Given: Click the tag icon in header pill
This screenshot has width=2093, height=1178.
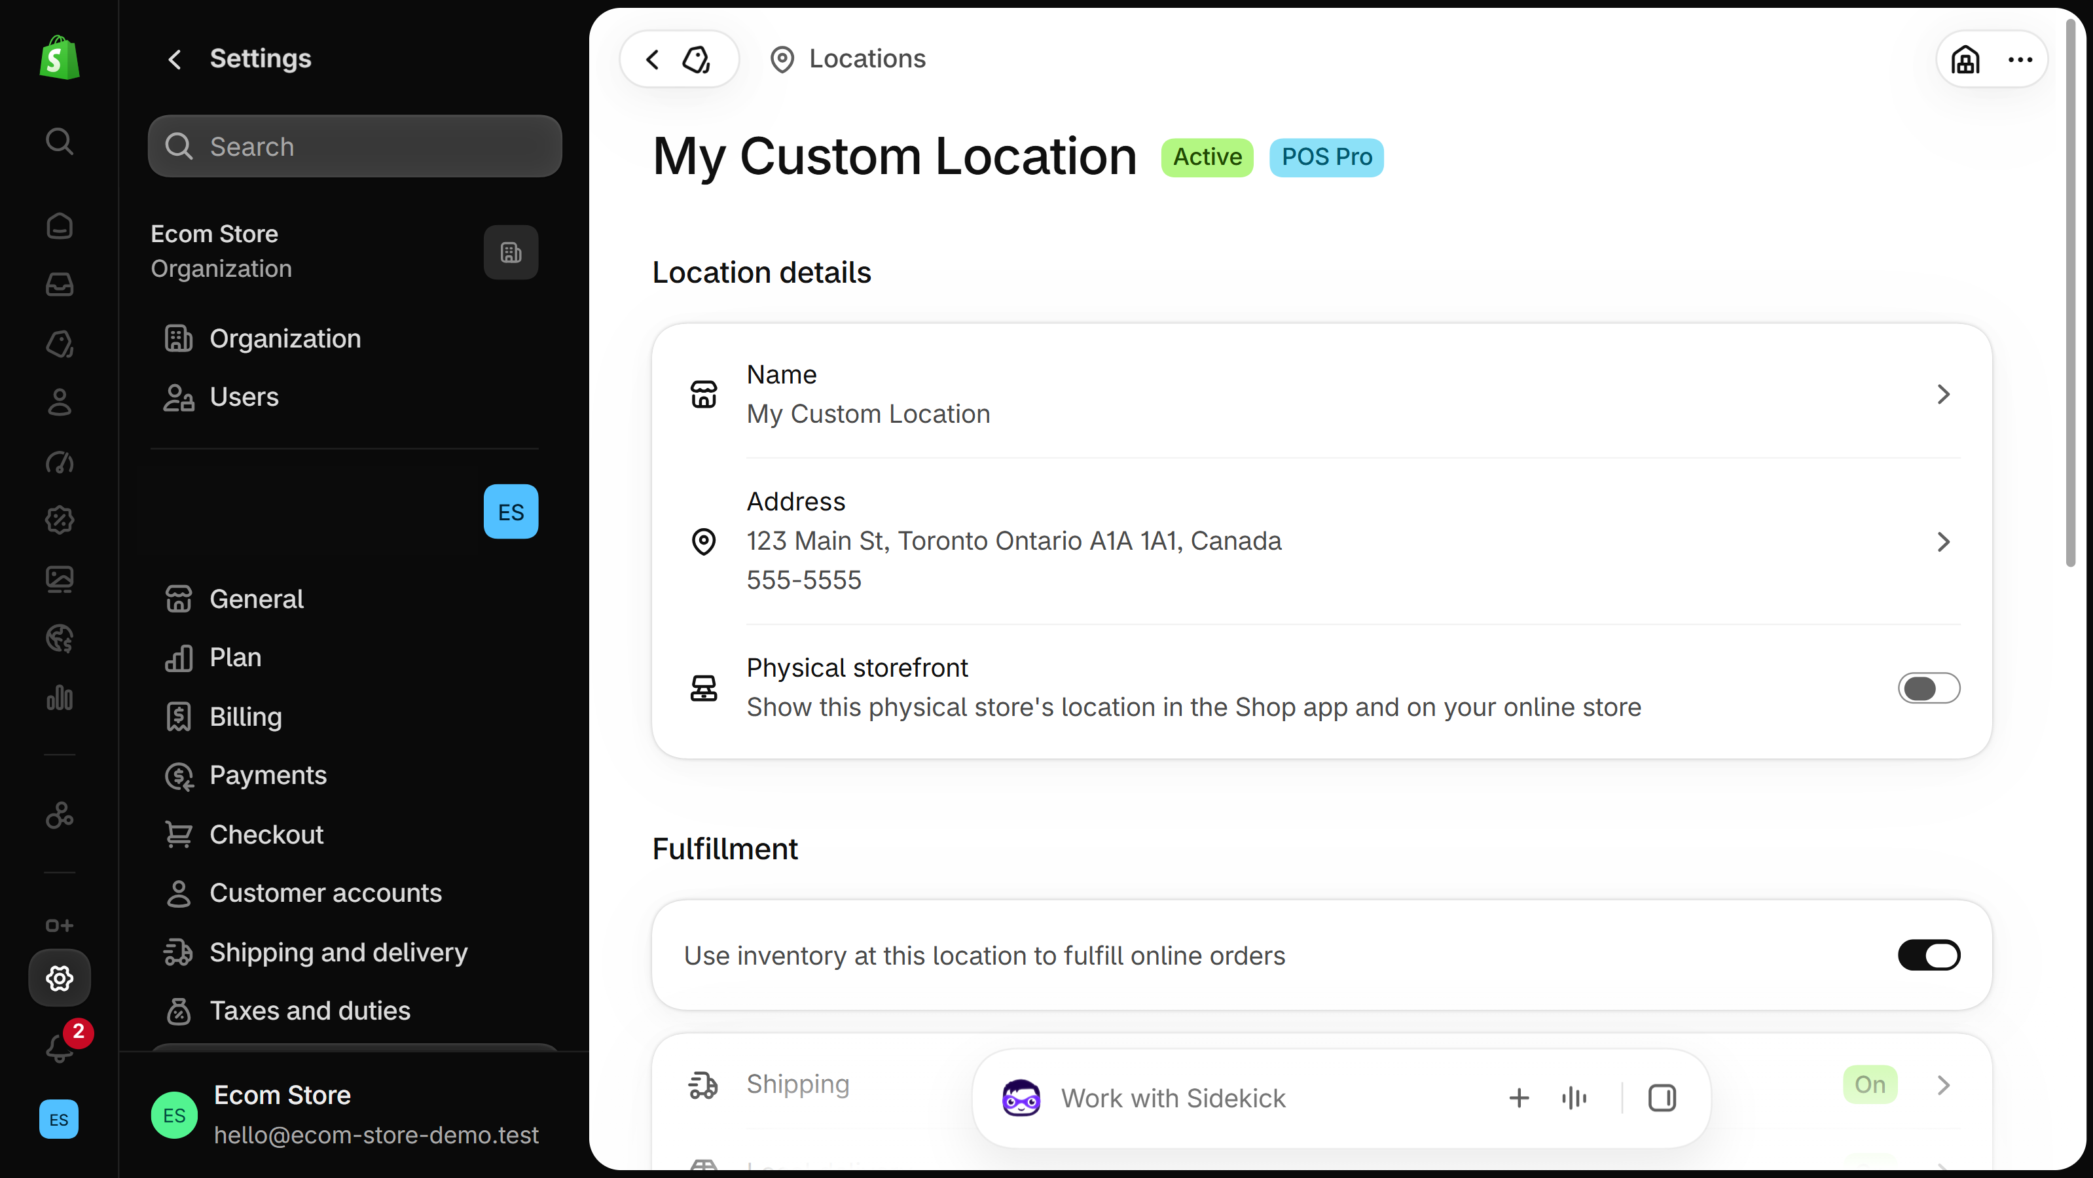Looking at the screenshot, I should pyautogui.click(x=697, y=60).
